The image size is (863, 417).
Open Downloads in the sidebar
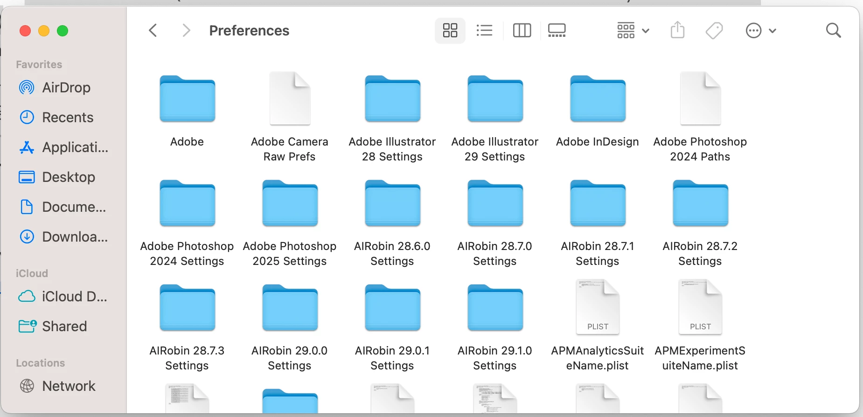tap(63, 237)
